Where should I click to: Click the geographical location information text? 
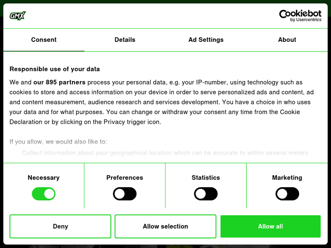coord(165,153)
